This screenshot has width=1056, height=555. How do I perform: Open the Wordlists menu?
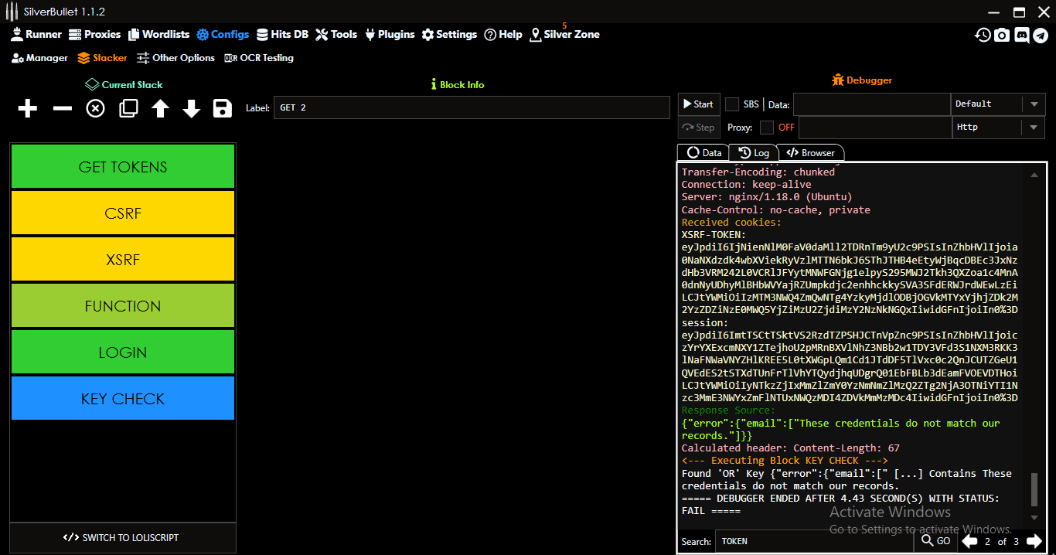(x=158, y=34)
